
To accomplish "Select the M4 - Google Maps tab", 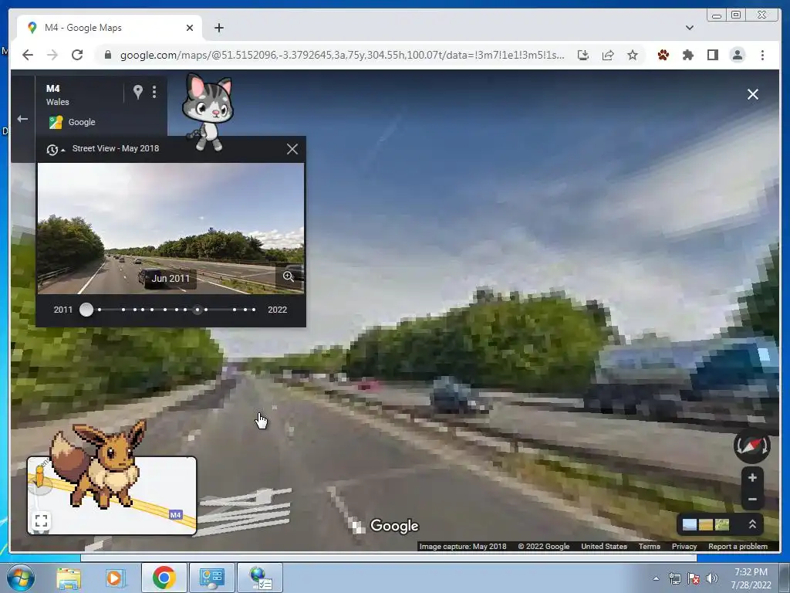I will click(x=110, y=28).
